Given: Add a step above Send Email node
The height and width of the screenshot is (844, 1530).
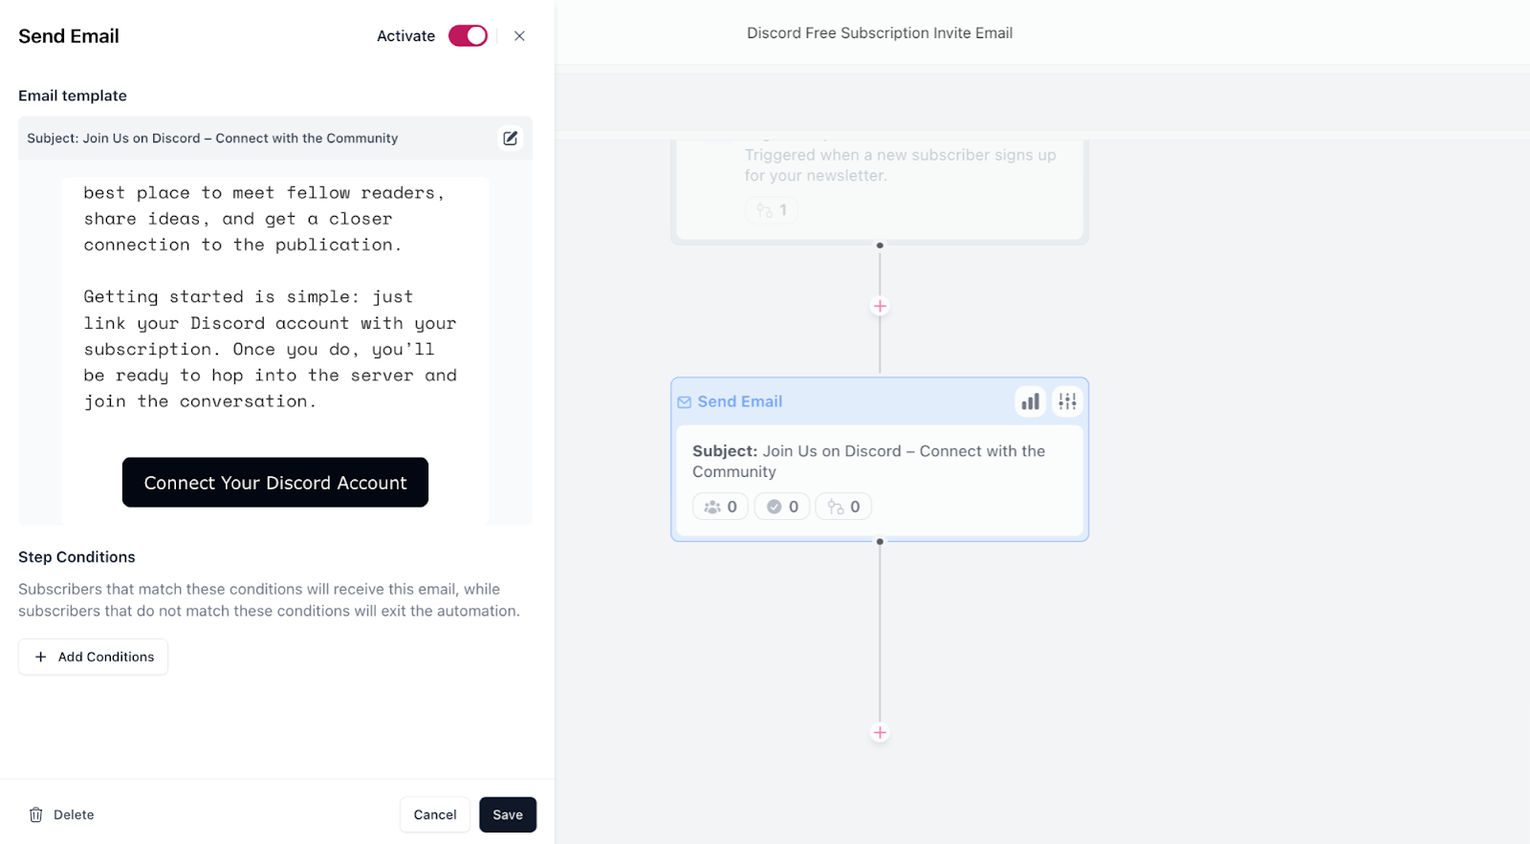Looking at the screenshot, I should [880, 307].
